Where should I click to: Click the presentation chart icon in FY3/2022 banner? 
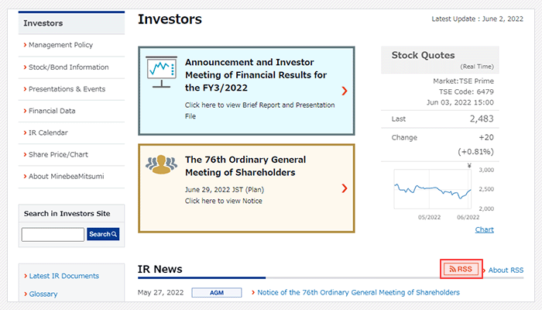(161, 72)
